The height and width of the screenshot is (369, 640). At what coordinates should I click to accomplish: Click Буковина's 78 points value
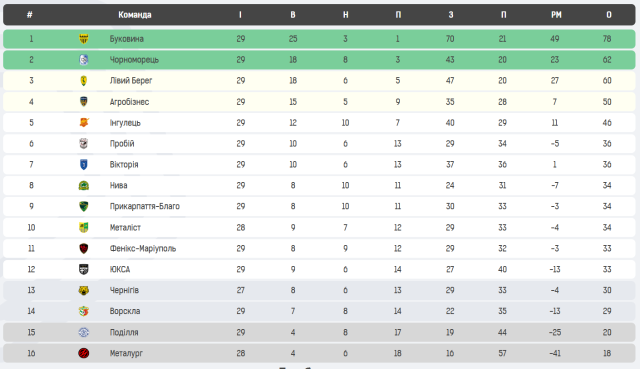pos(607,39)
